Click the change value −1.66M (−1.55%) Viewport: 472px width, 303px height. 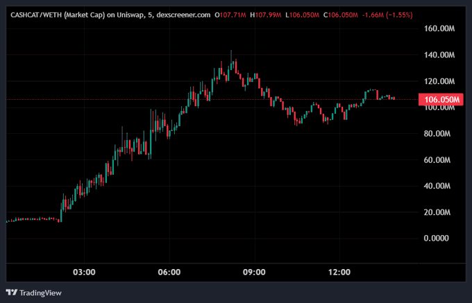387,15
